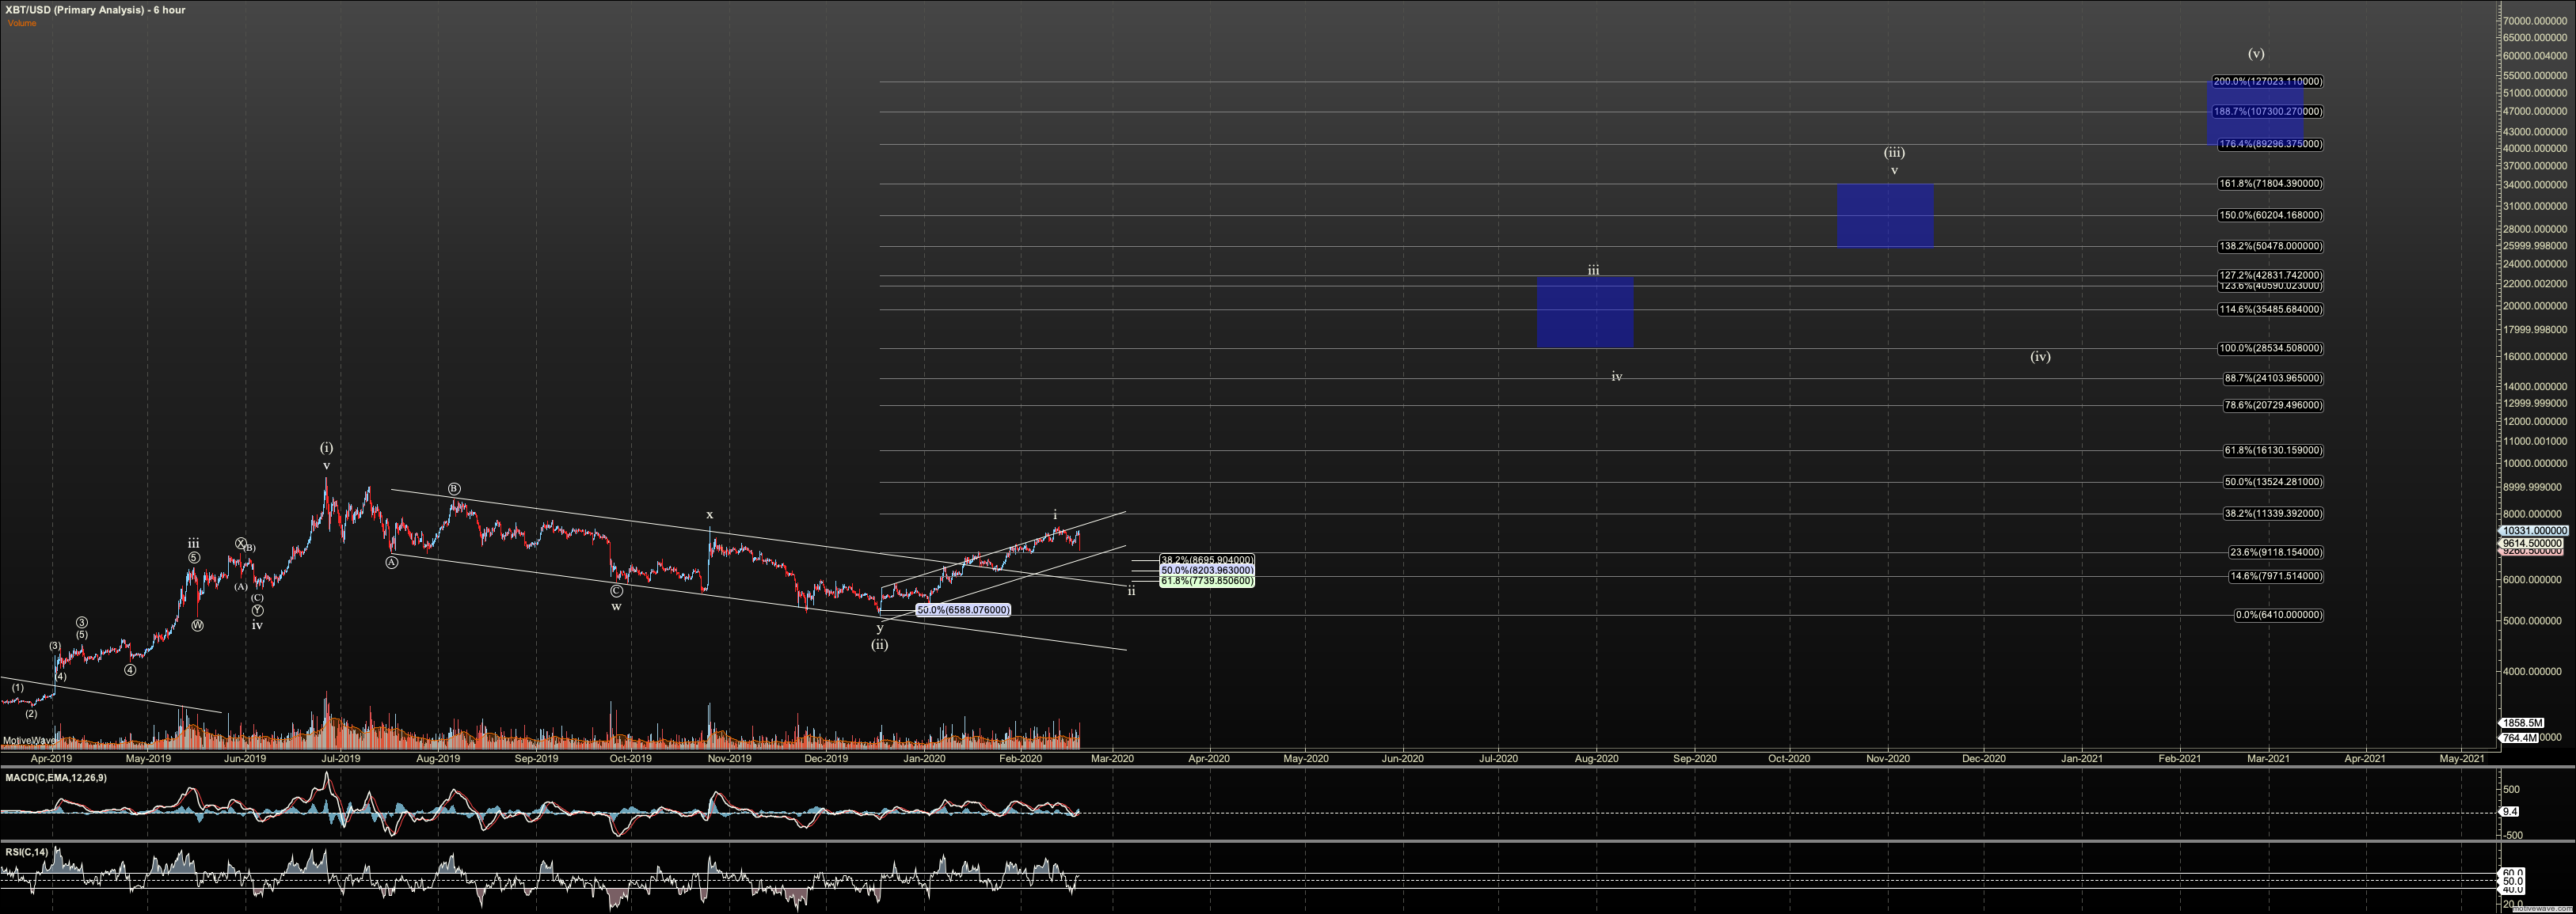Click the 100.0%(28534.508000) Fibonacci label
This screenshot has width=2576, height=914.
[2270, 349]
